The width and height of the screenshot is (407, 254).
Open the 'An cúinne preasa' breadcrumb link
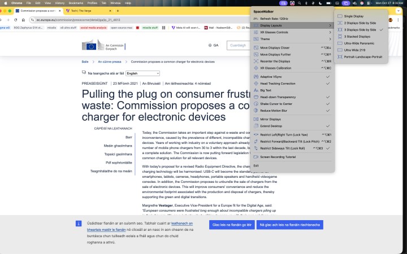(110, 62)
